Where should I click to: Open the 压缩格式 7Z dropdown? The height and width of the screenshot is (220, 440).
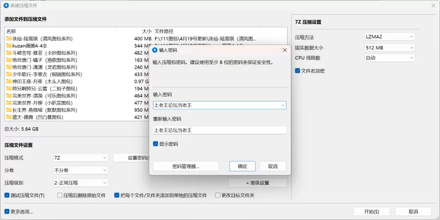80,157
